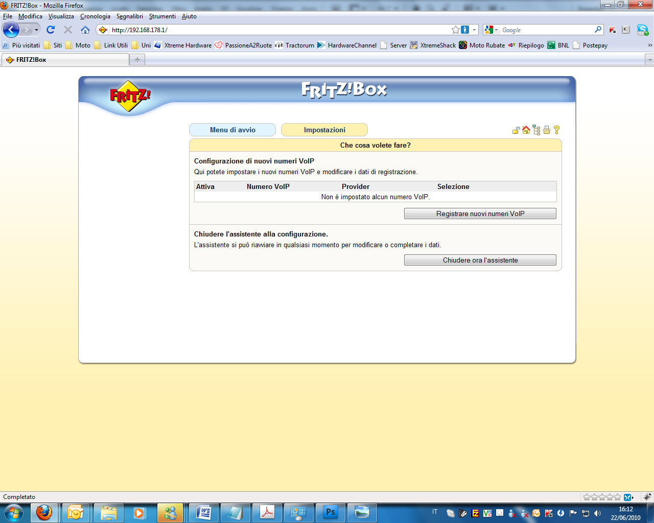Open the Segnalibri menu

tap(129, 16)
